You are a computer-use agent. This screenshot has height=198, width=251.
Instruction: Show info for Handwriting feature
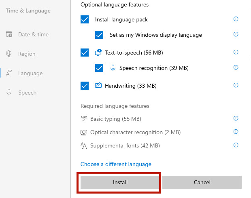[x=236, y=85]
